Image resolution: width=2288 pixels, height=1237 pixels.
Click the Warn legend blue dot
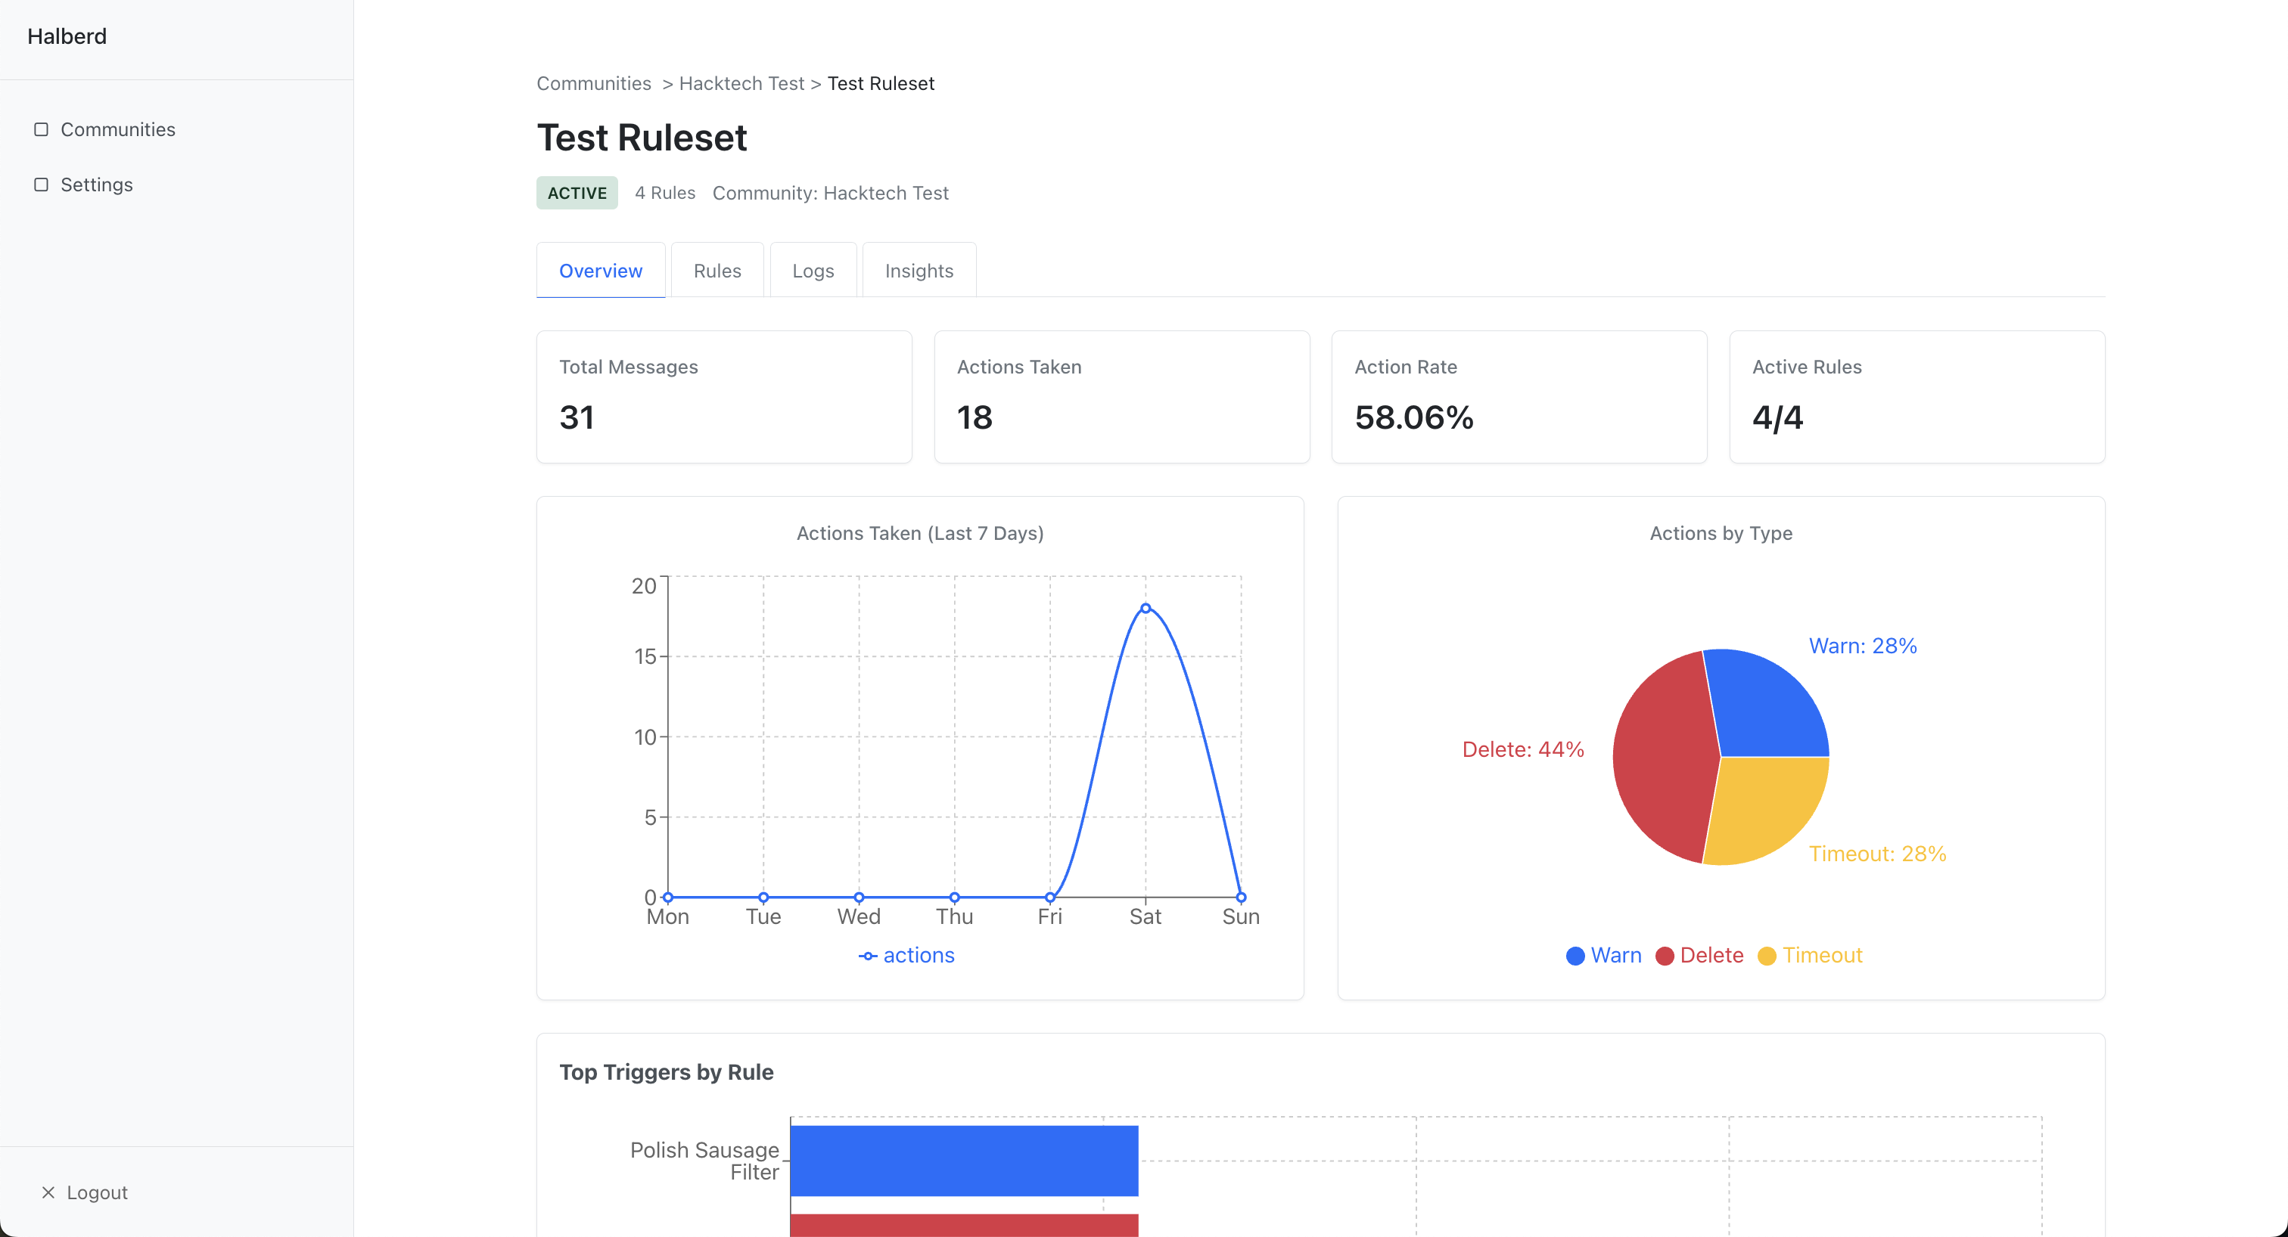(x=1575, y=956)
